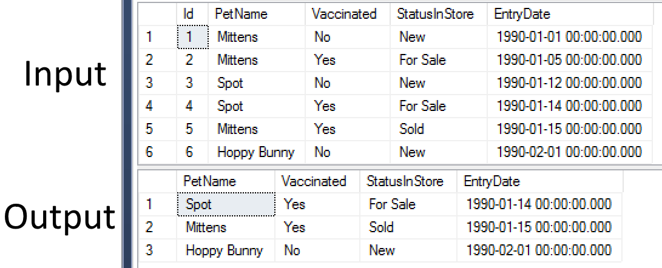Screen dimensions: 662x268
Task: Click row header 3 in the output grid
Action: tap(149, 250)
